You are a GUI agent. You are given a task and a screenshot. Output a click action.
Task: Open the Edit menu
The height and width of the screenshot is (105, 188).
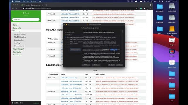[x=28, y=1]
